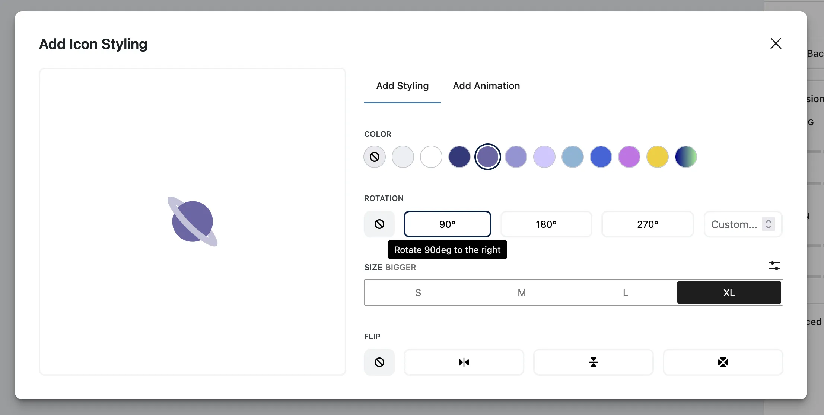Select the vertical flip icon

(593, 362)
